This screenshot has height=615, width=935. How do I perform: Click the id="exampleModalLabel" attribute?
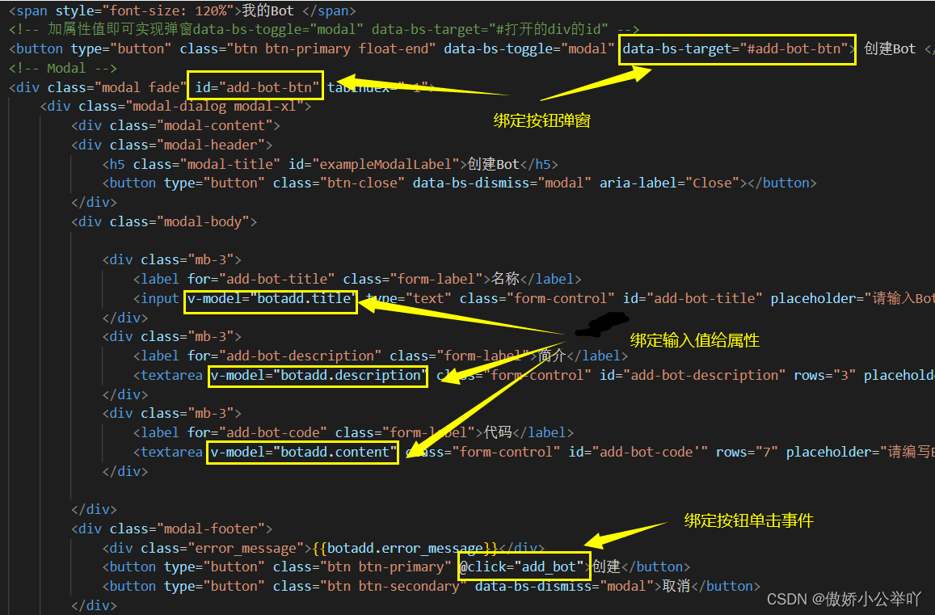pos(374,164)
